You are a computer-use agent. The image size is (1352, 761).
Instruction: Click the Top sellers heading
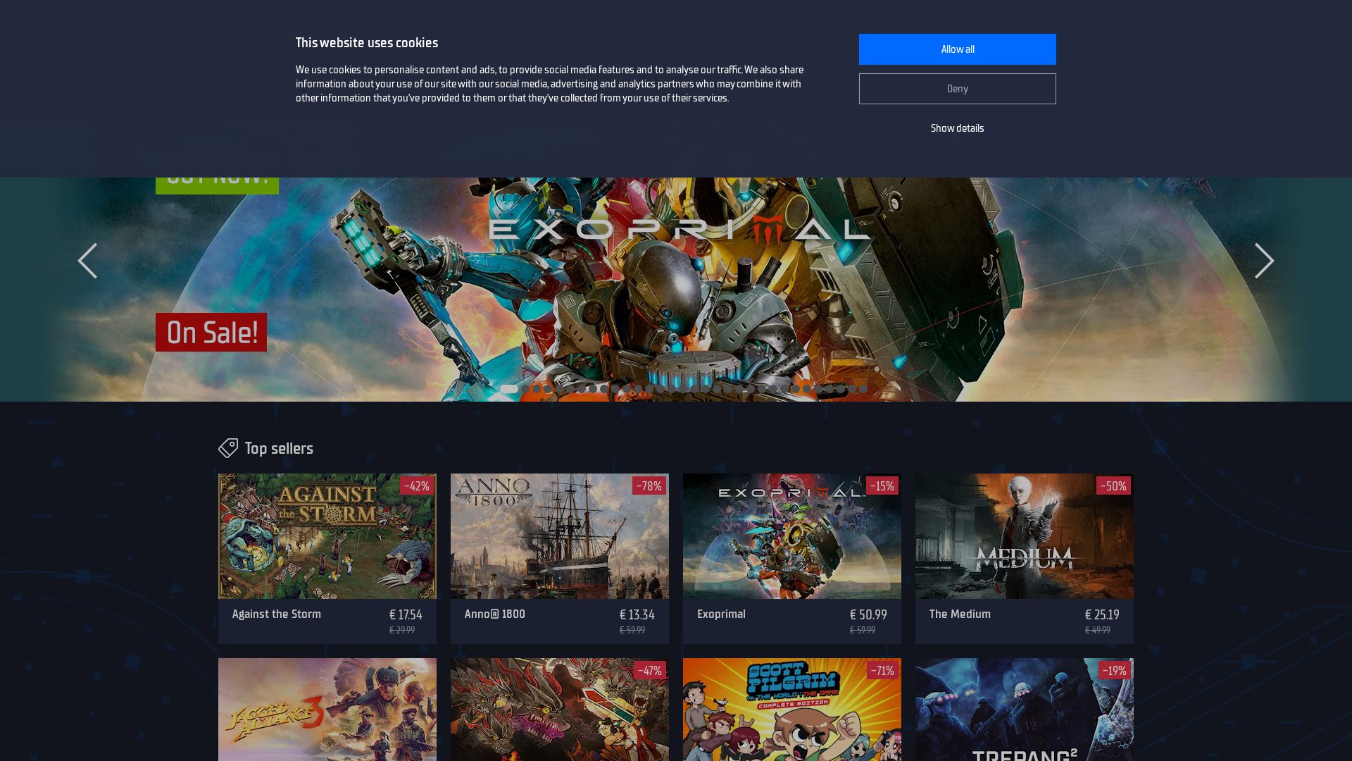(279, 448)
